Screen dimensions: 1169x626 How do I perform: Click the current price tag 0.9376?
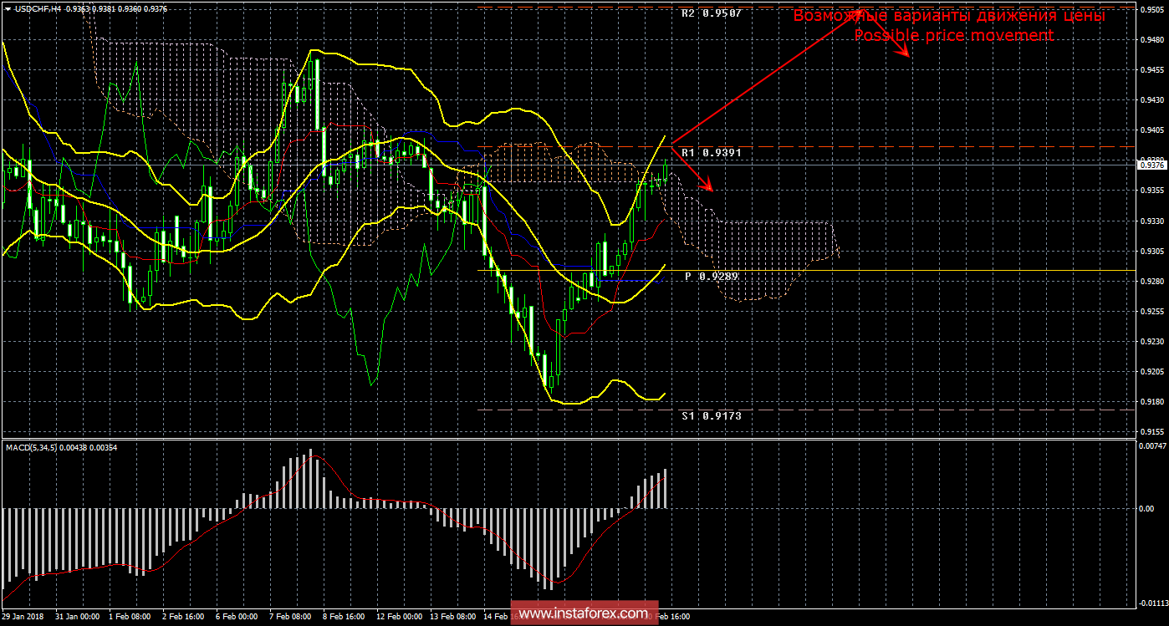pyautogui.click(x=1151, y=165)
